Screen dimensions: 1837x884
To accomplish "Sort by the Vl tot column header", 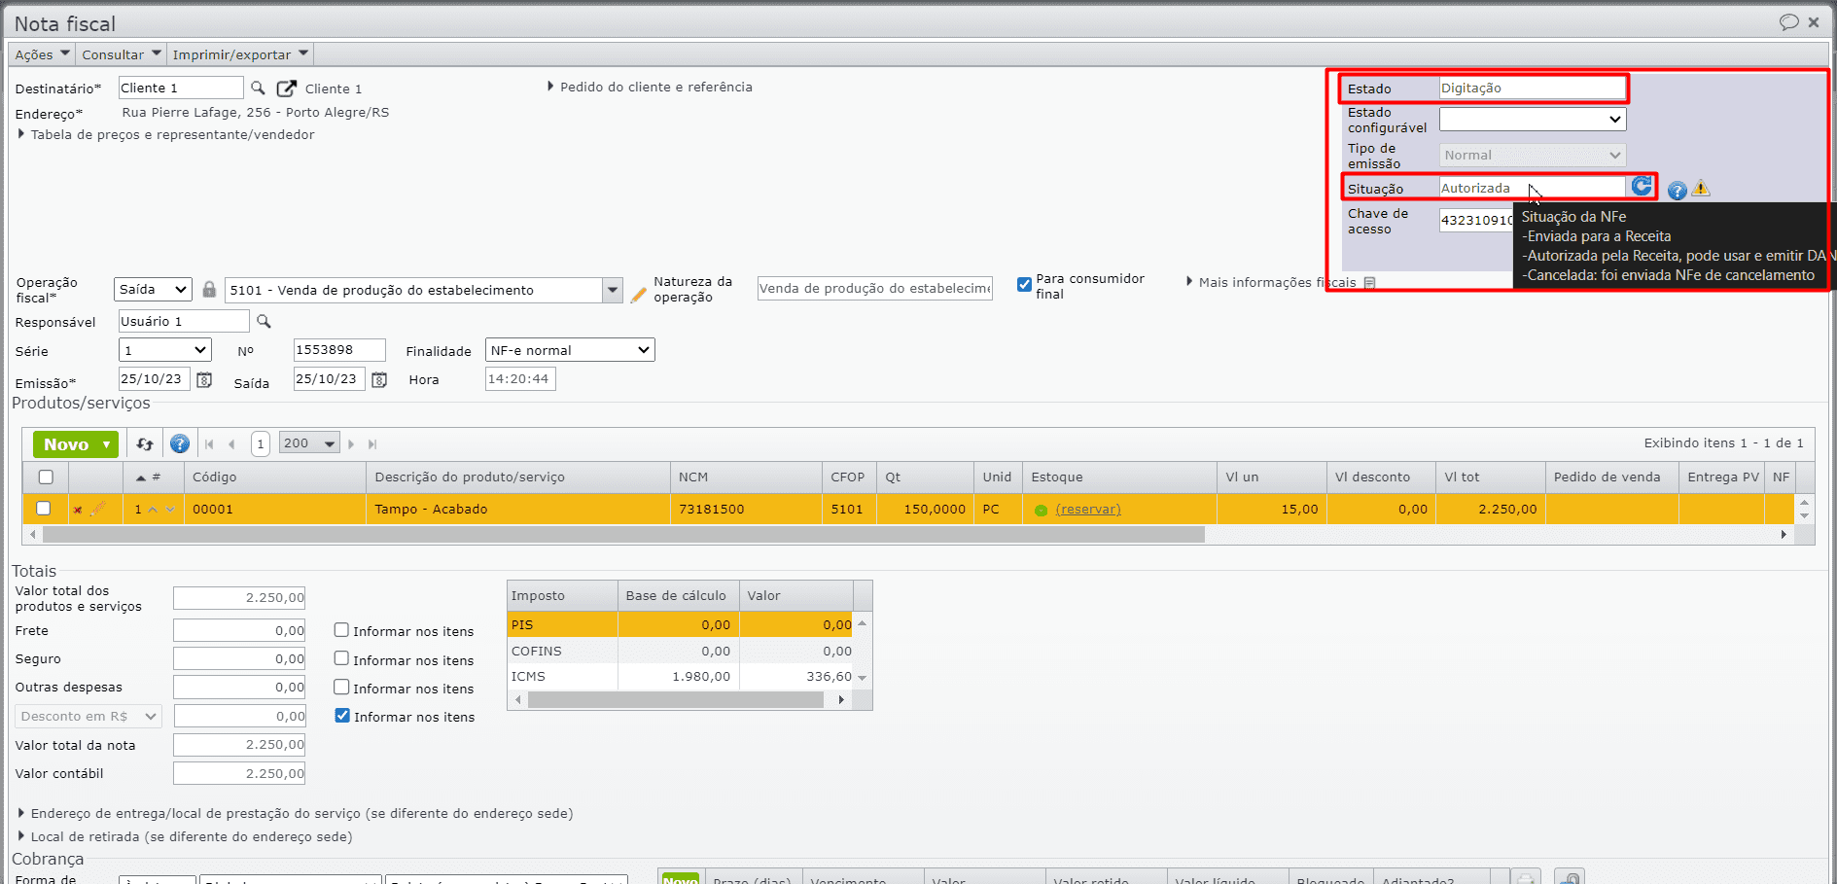I will tap(1491, 477).
